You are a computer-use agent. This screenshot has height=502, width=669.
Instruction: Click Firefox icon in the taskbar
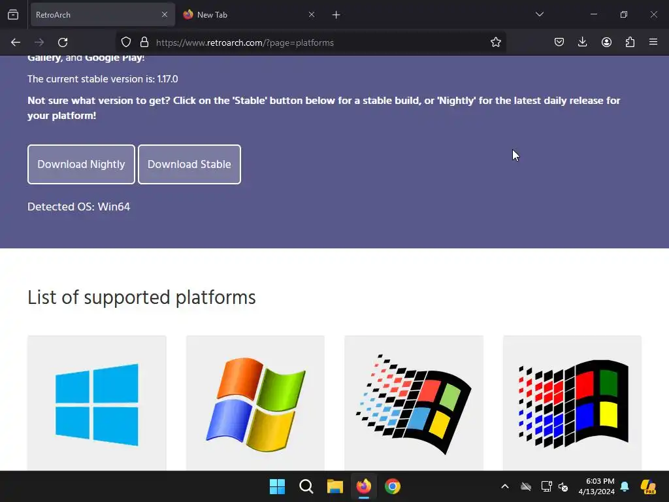pos(363,486)
